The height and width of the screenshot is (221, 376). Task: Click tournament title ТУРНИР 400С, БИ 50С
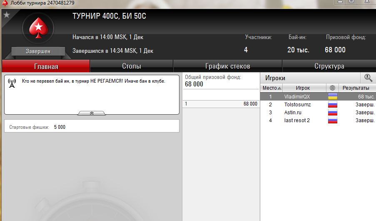pyautogui.click(x=109, y=16)
